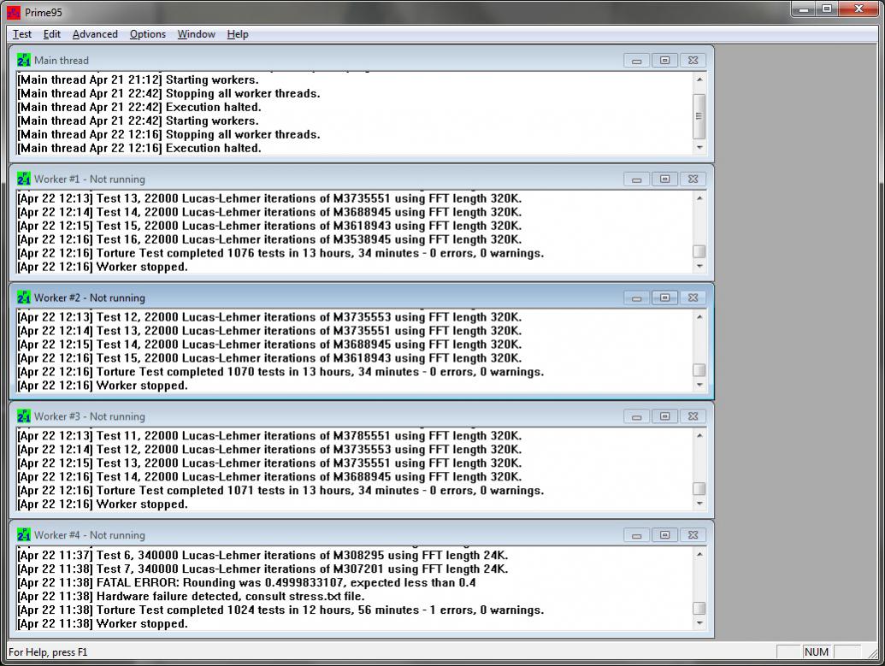Minimize the Worker #3 child window
Image resolution: width=885 pixels, height=666 pixels.
[x=637, y=416]
